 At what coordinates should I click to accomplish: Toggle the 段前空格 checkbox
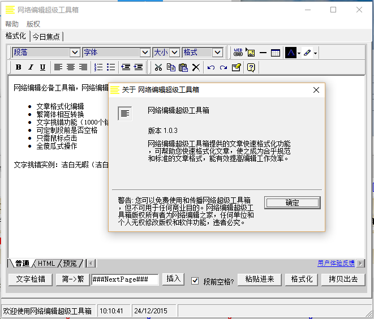coord(195,281)
